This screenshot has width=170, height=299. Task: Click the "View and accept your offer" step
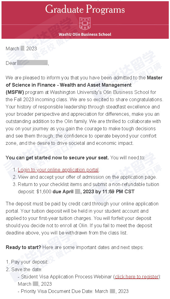pos(85,177)
